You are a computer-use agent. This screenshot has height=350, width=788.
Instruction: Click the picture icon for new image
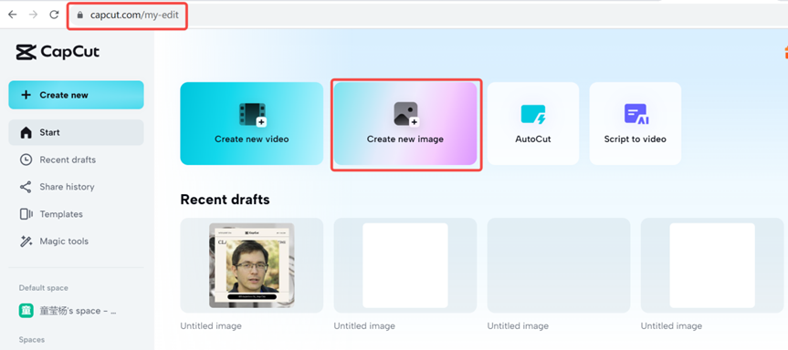click(406, 114)
